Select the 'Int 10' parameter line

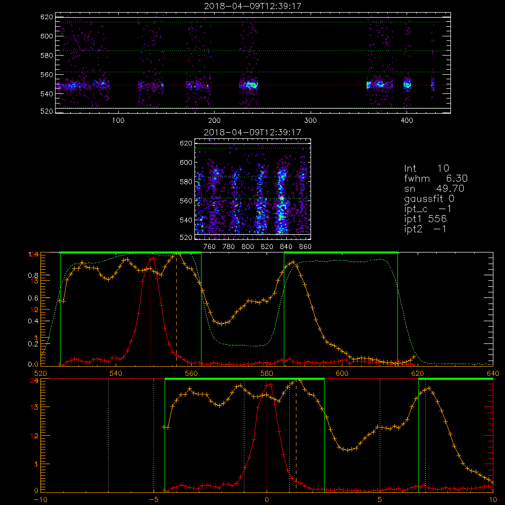(427, 168)
